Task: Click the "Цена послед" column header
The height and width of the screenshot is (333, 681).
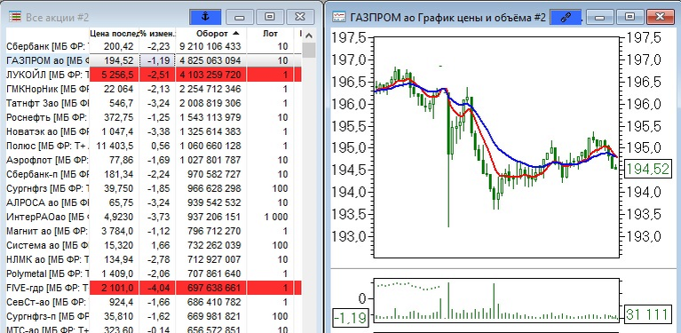Action: click(x=115, y=34)
